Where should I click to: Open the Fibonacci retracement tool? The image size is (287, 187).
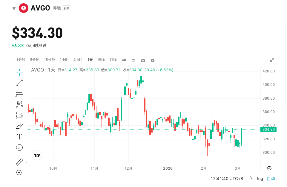[19, 94]
